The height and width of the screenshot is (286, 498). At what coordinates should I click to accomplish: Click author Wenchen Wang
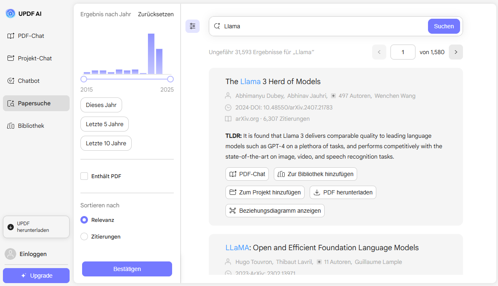395,96
